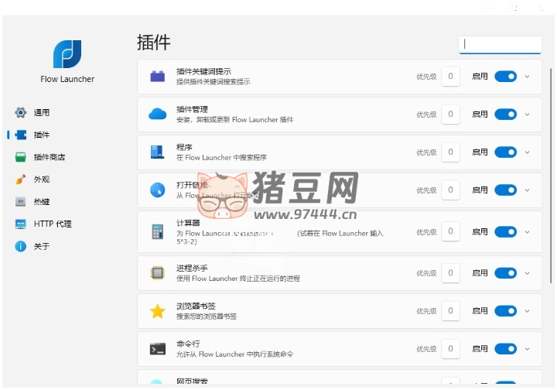The width and height of the screenshot is (557, 390).
Task: Open the HTTP 代理 settings page
Action: [x=52, y=224]
